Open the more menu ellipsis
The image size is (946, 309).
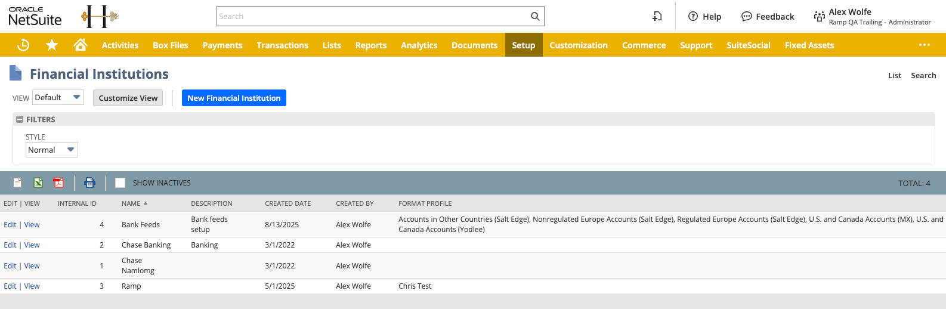[x=925, y=45]
